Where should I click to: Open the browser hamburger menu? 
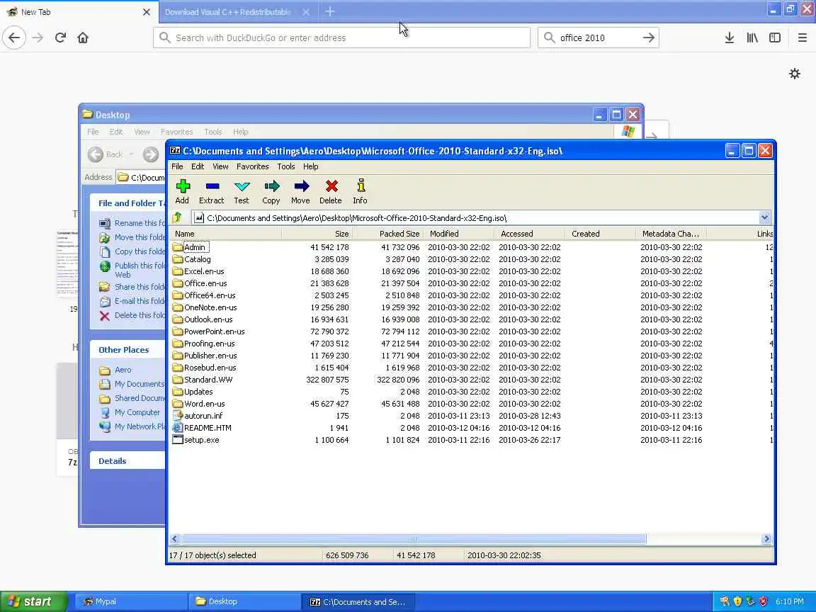click(802, 38)
